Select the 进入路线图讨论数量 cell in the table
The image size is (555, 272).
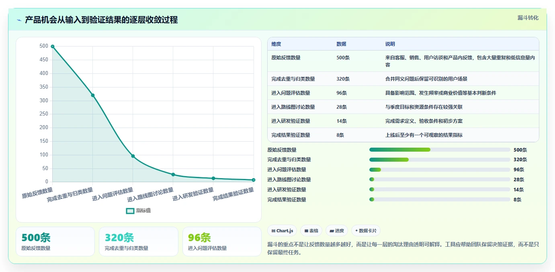click(293, 107)
